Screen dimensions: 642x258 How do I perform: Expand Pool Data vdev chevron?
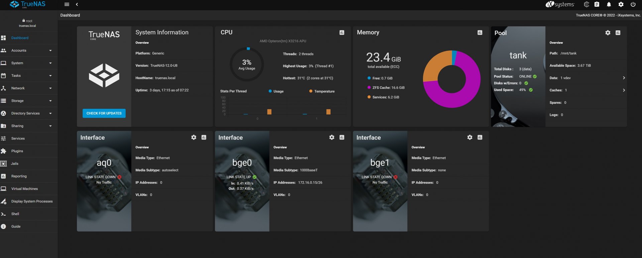(x=624, y=78)
